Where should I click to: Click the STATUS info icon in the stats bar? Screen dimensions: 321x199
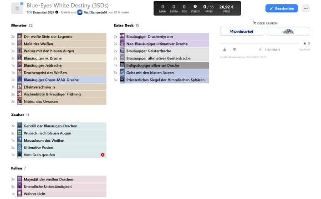coord(195,6)
